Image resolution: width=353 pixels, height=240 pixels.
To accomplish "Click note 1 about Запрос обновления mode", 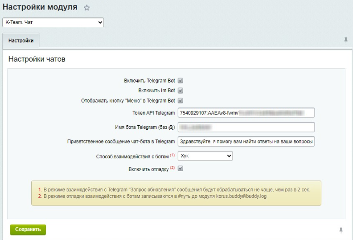I will [174, 190].
